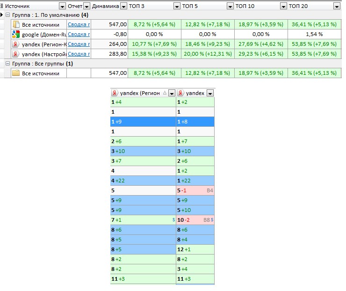The height and width of the screenshot is (291, 346).
Task: Select cell 4 +22 in first yandex column
Action: [x=143, y=181]
